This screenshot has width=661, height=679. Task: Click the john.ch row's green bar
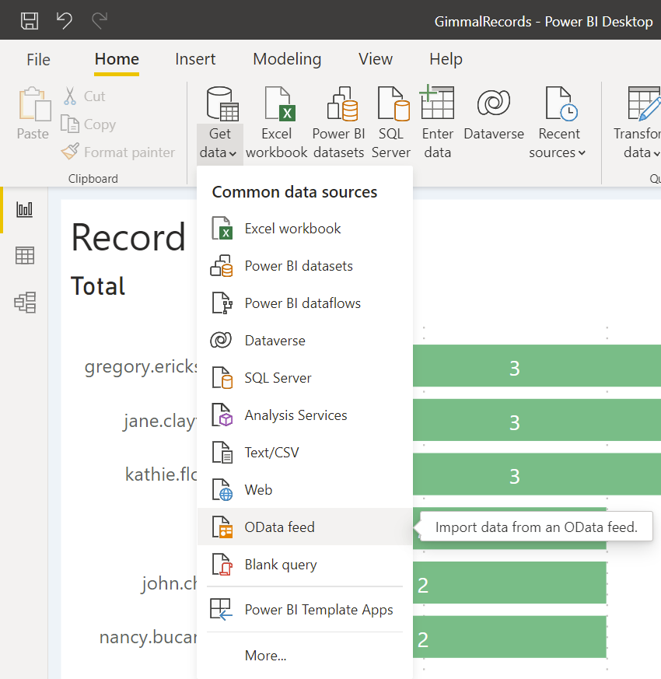click(x=509, y=583)
